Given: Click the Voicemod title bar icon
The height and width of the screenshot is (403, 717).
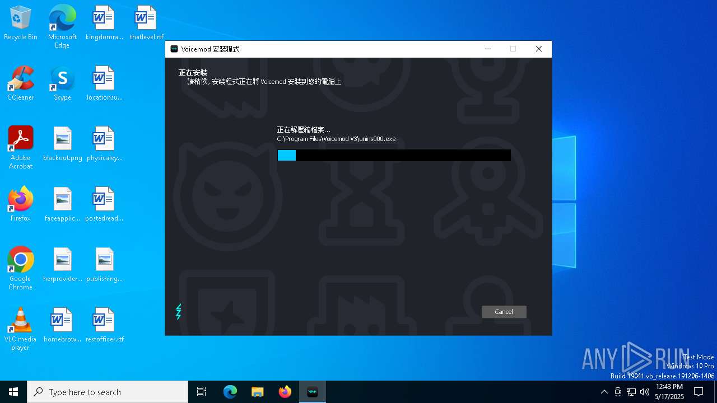Looking at the screenshot, I should click(174, 49).
